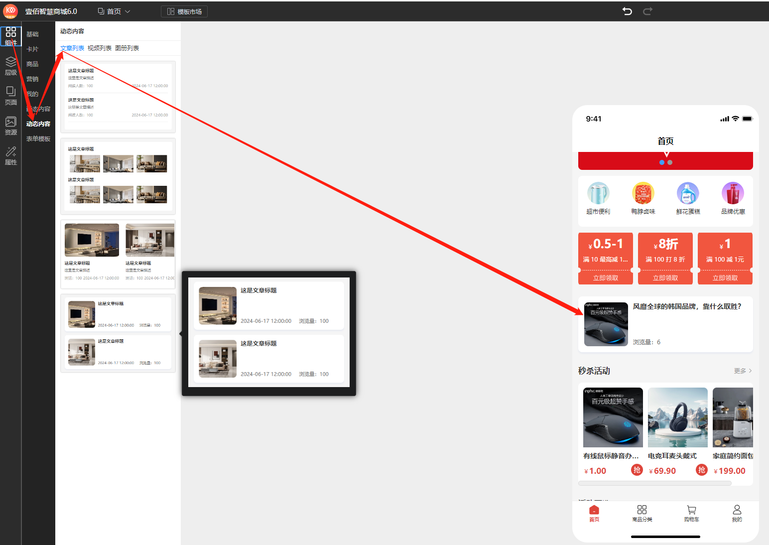Click the 秒杀 horizontal scrollbar
Viewport: 769px width, 545px height.
(x=654, y=483)
